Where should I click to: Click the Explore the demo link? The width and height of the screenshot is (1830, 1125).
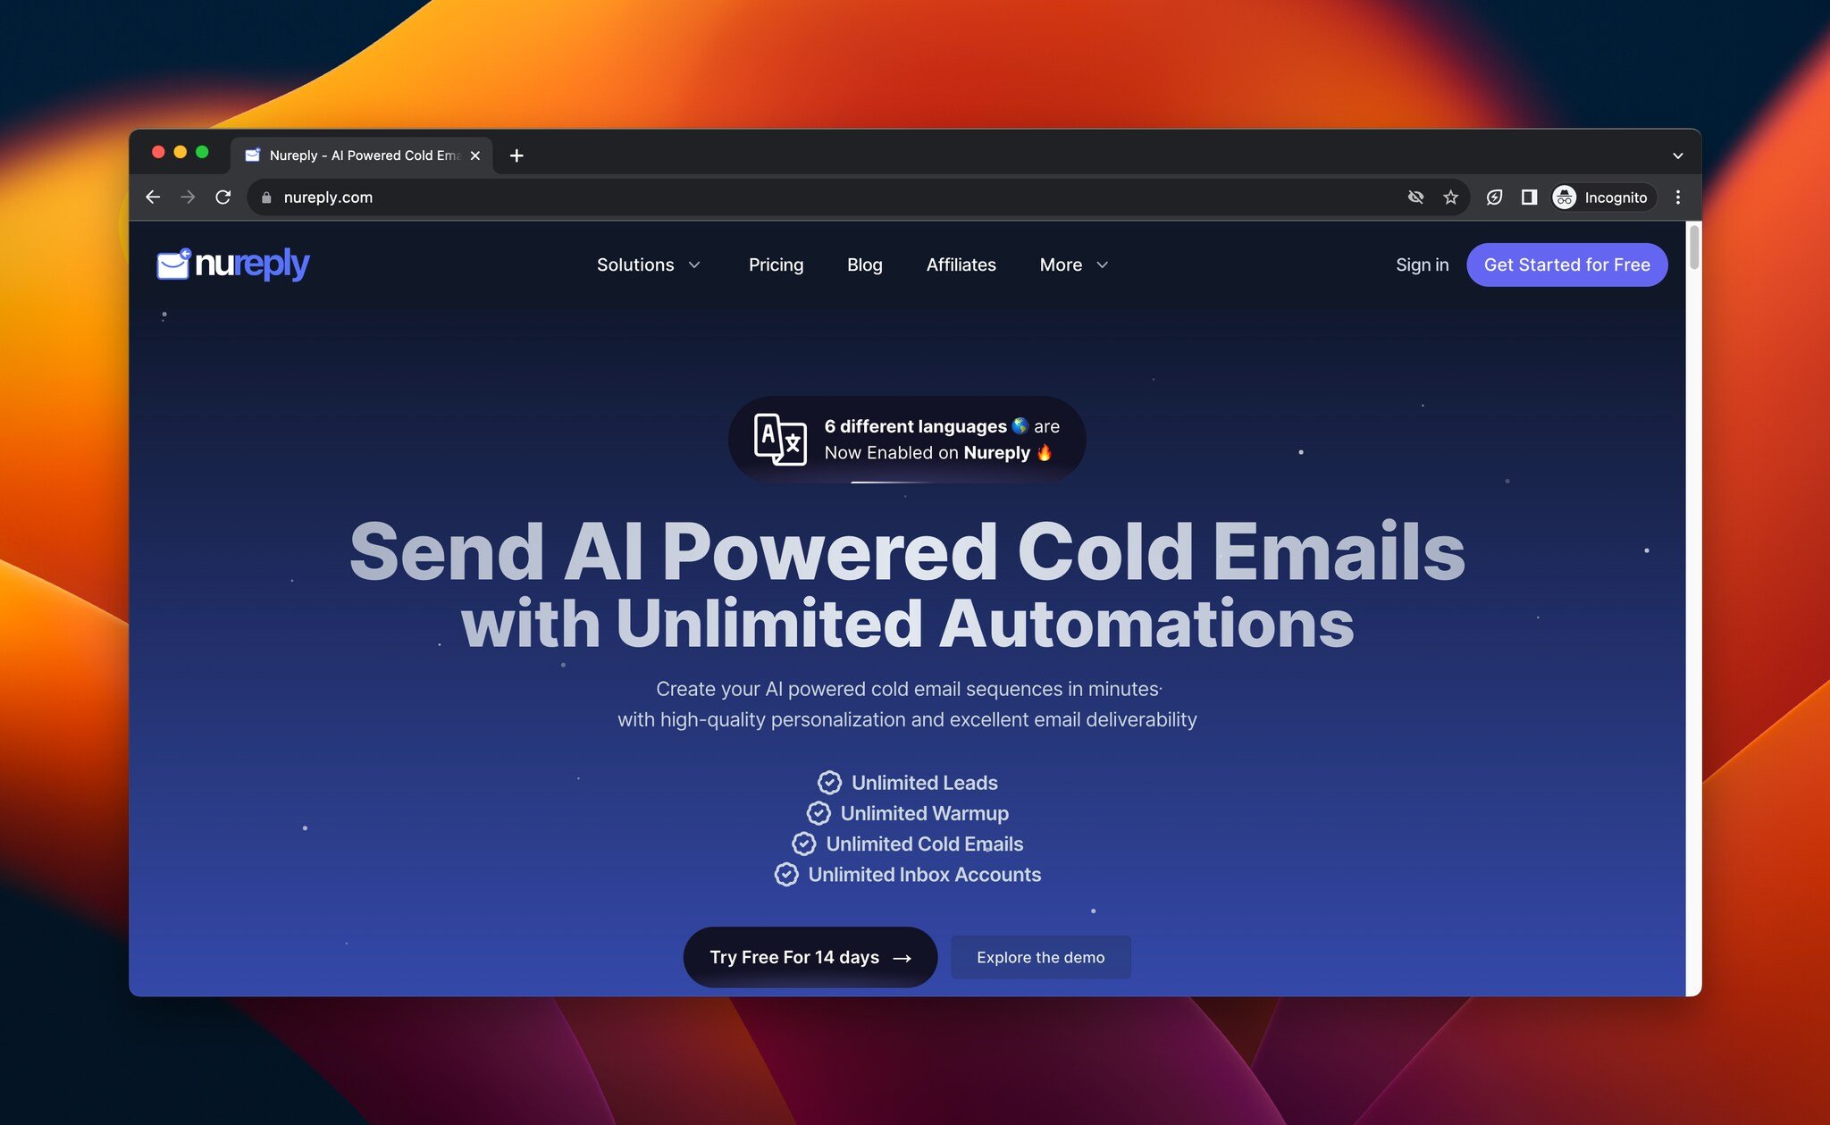click(x=1040, y=955)
